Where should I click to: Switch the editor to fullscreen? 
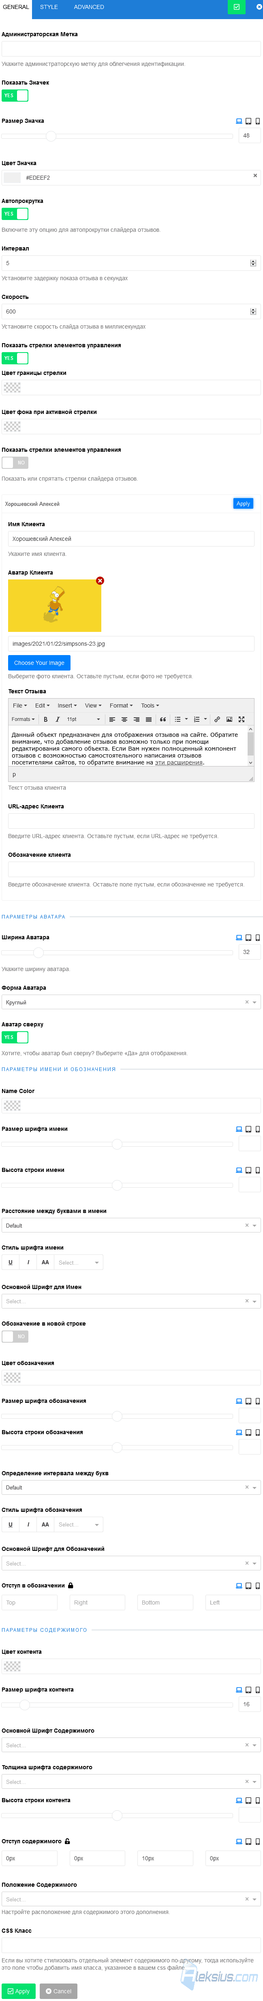click(x=242, y=719)
